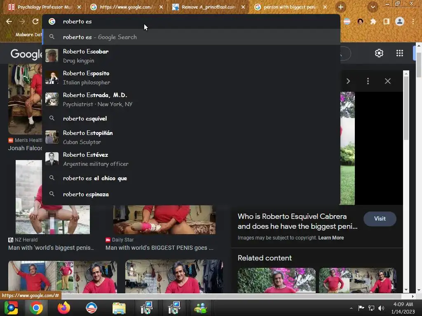This screenshot has width=422, height=316.
Task: Open the volume speaker tray icon
Action: 381,308
